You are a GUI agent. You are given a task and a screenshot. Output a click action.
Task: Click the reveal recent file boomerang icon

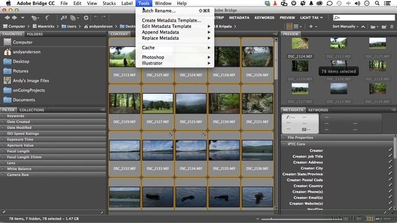tap(47, 18)
